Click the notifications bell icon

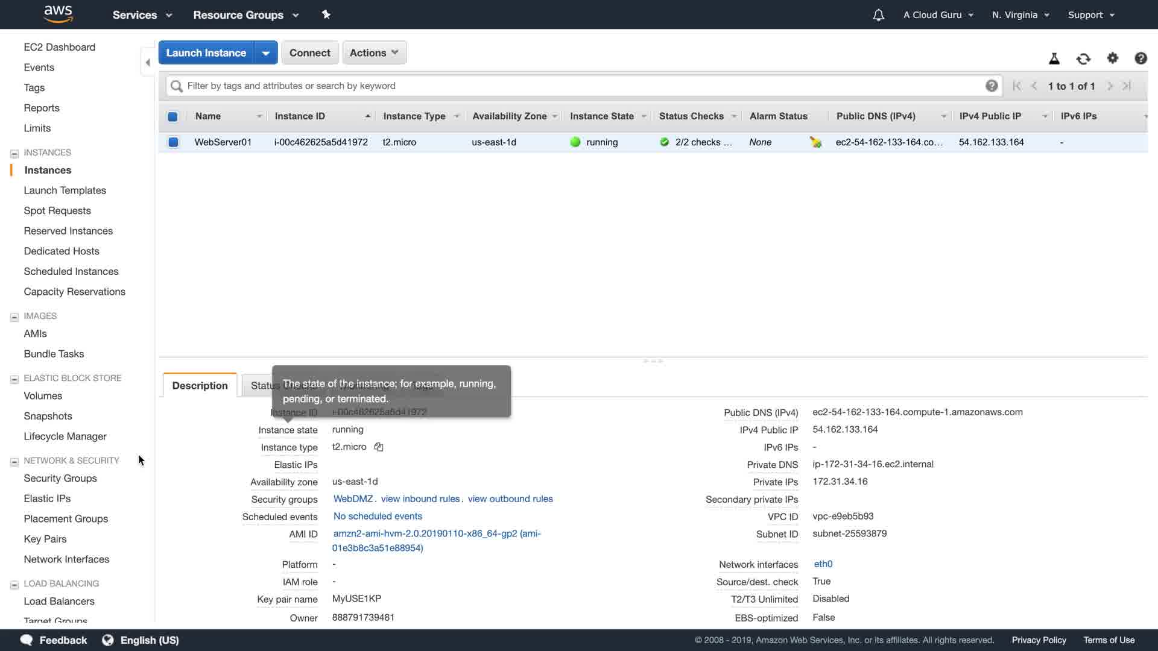[878, 15]
